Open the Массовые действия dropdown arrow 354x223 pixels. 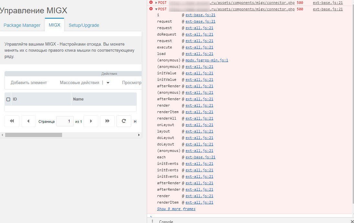pos(108,83)
